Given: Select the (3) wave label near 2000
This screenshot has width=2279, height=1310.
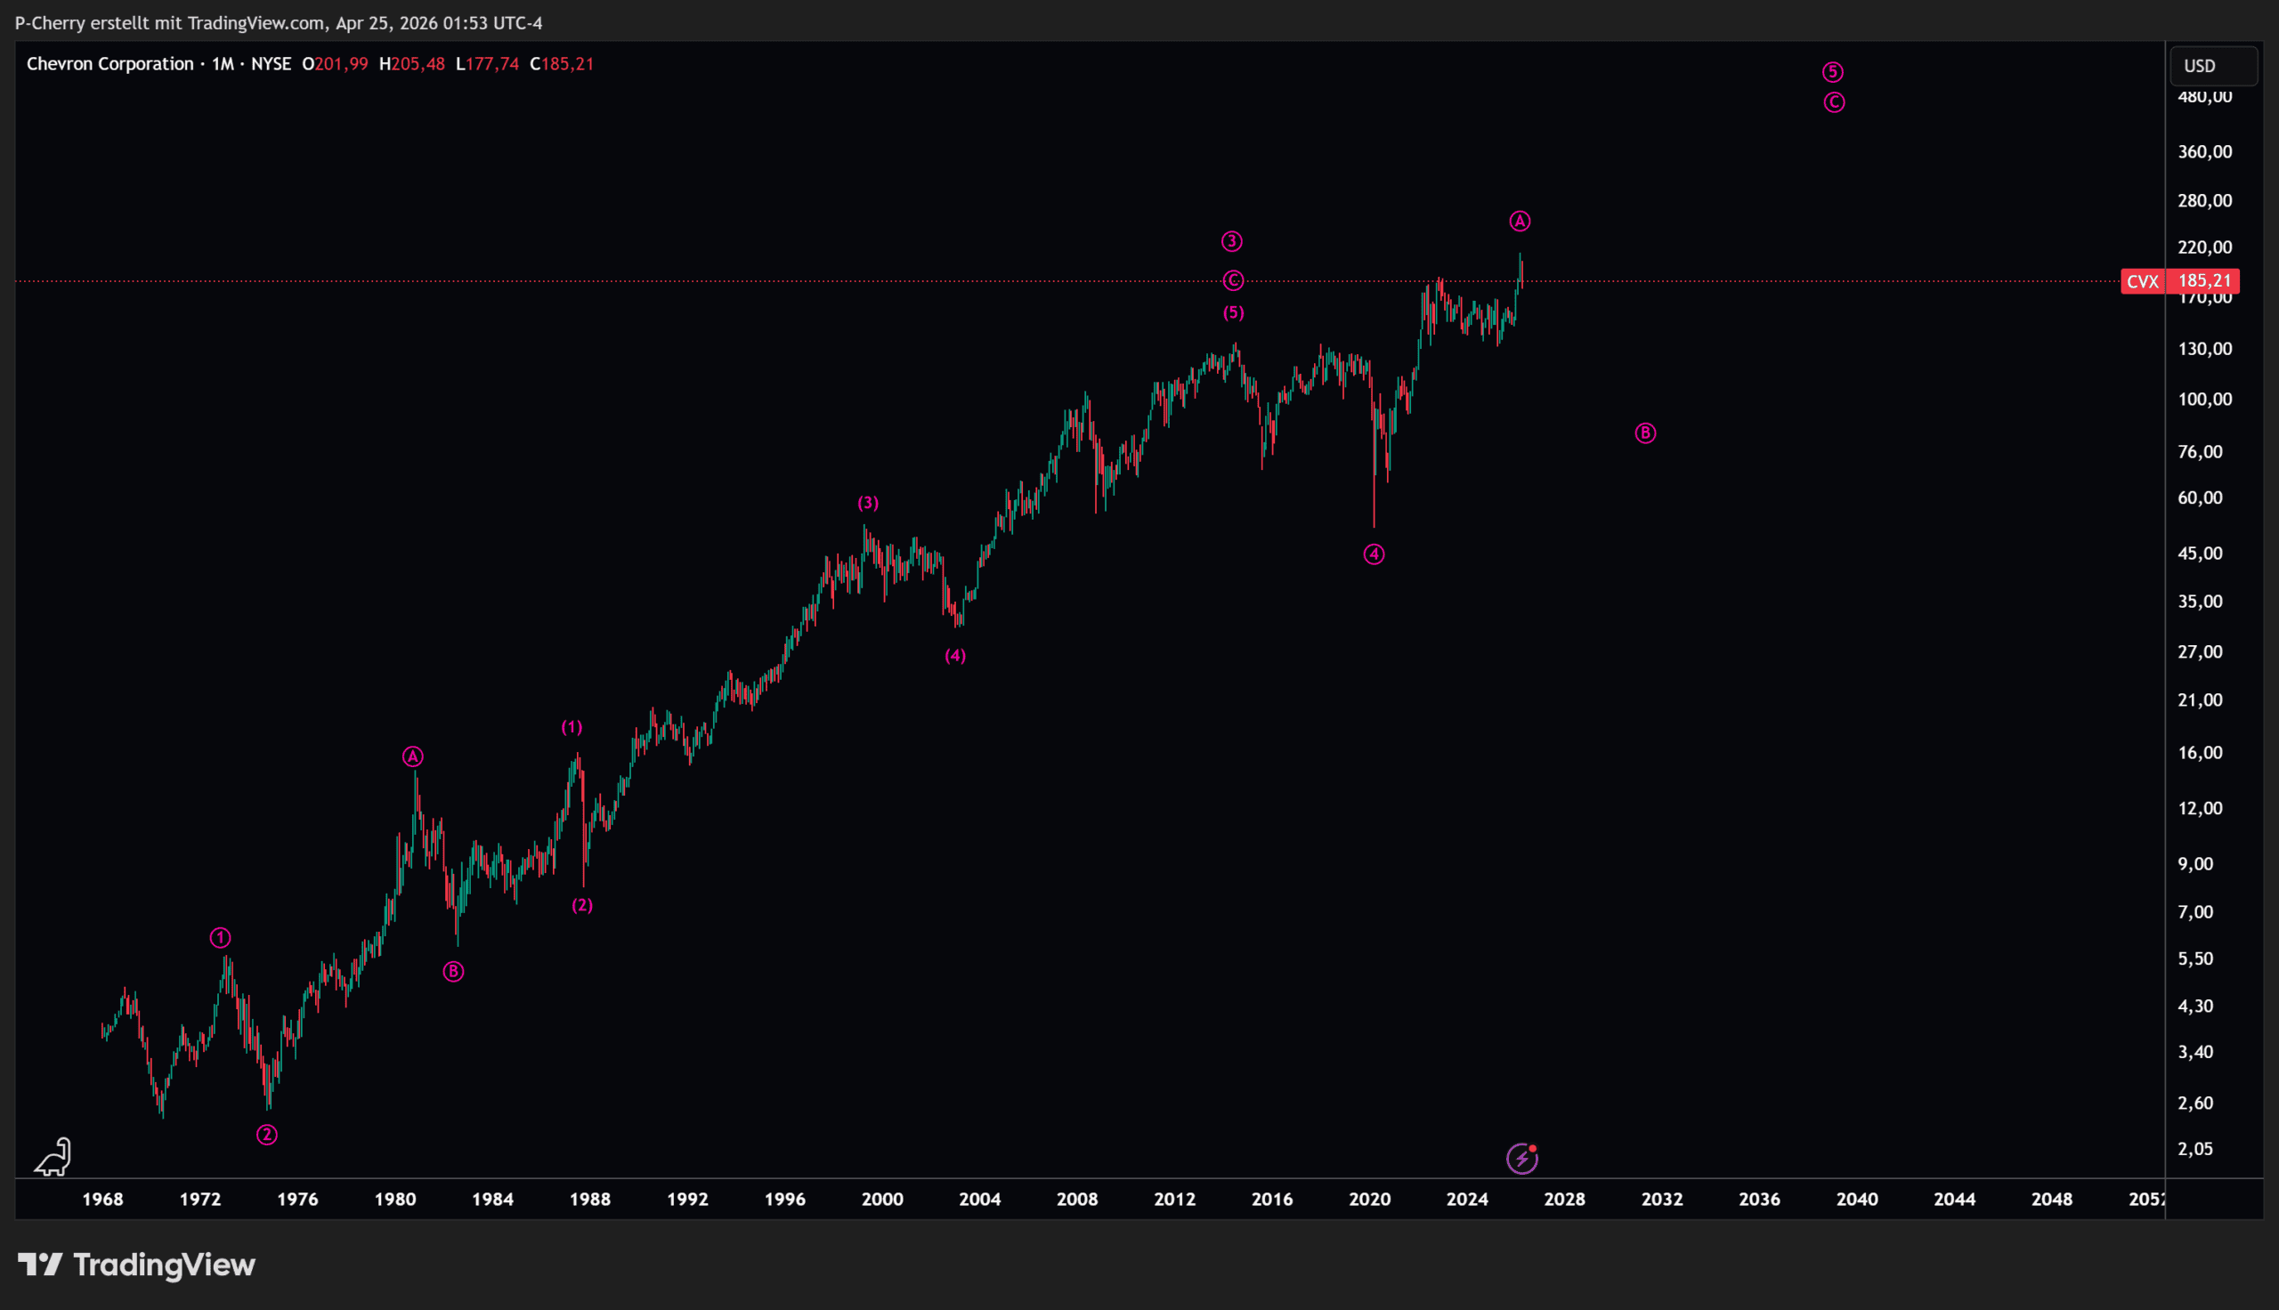Looking at the screenshot, I should click(867, 503).
